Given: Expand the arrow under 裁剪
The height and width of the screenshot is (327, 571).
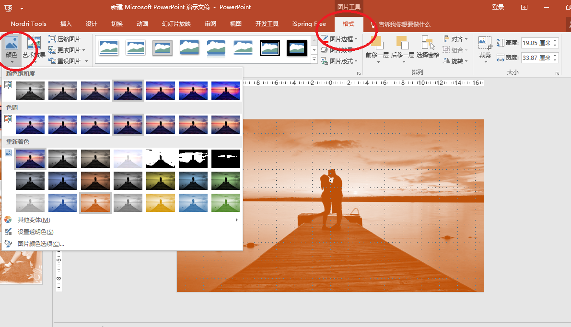Looking at the screenshot, I should click(x=486, y=61).
